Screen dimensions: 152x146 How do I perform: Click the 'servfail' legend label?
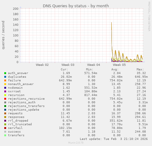coord(15,128)
